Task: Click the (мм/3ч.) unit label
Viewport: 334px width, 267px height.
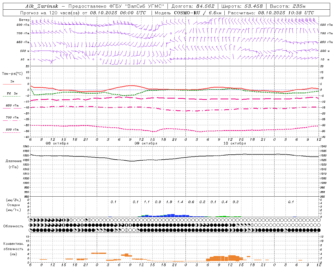Action: (x=14, y=200)
